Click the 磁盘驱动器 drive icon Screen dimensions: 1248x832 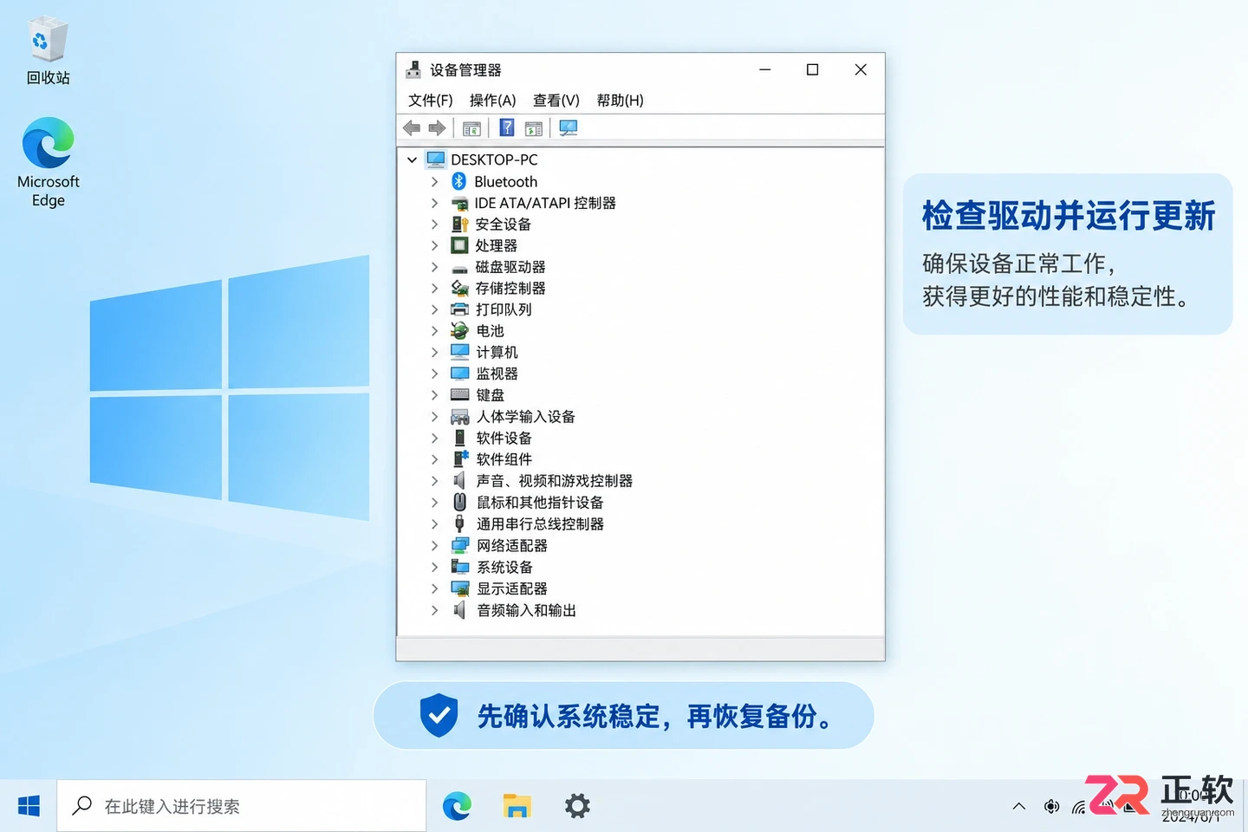[x=459, y=268]
